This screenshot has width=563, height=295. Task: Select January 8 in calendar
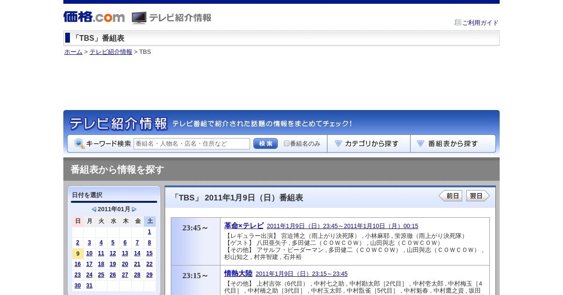(150, 243)
